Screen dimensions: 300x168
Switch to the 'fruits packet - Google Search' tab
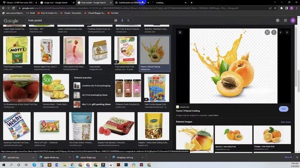coord(94,3)
